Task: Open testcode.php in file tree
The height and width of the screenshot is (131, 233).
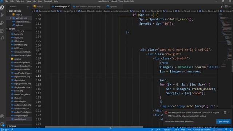Action: (20, 102)
